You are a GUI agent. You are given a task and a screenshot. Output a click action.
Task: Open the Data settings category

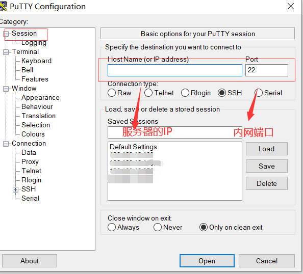pyautogui.click(x=29, y=152)
